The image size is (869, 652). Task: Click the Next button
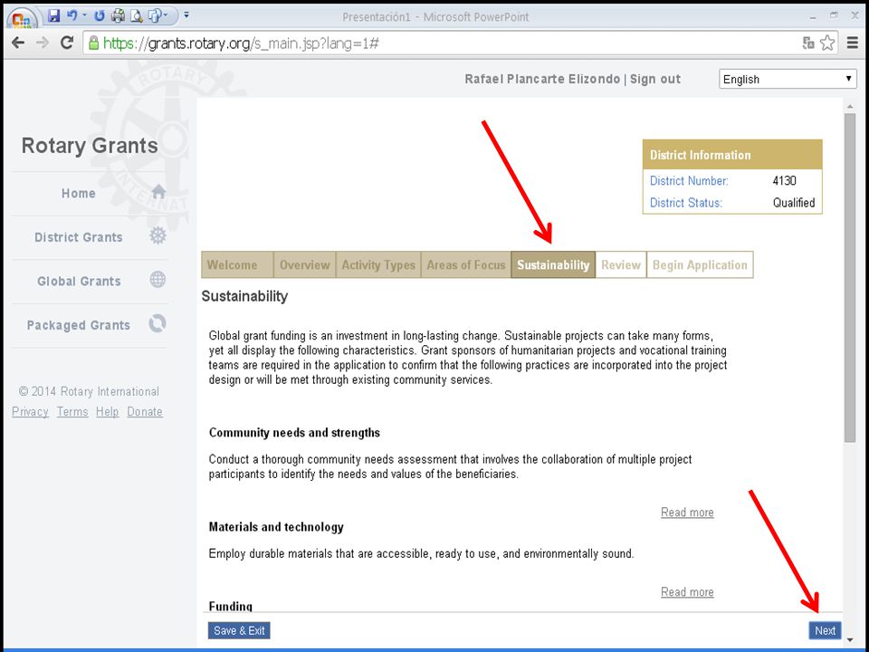click(x=825, y=630)
